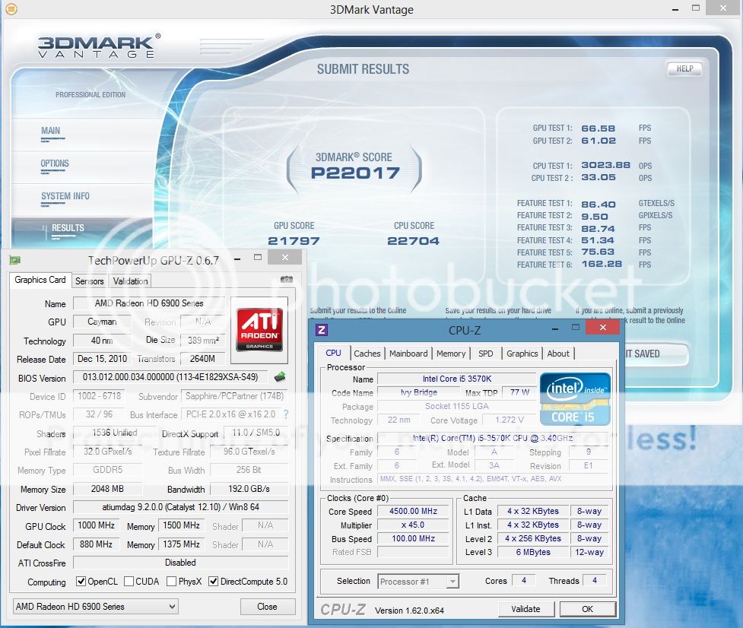Click the Bus Interface question mark
This screenshot has height=628, width=743.
click(x=286, y=415)
